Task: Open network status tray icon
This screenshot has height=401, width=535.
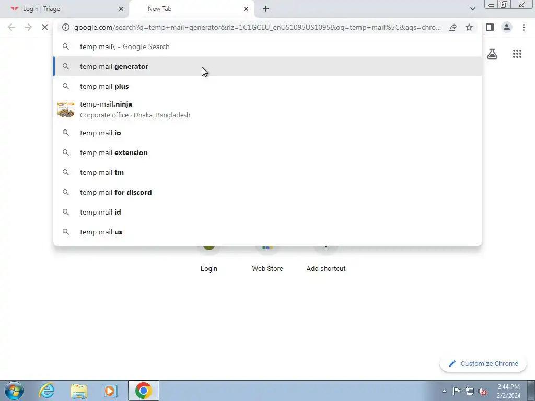Action: [470, 391]
